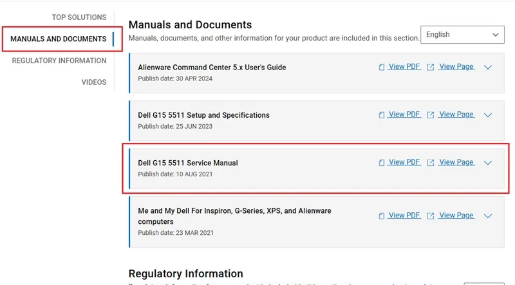The width and height of the screenshot is (515, 285).
Task: Go to Regulatory Information sidebar item
Action: [59, 60]
